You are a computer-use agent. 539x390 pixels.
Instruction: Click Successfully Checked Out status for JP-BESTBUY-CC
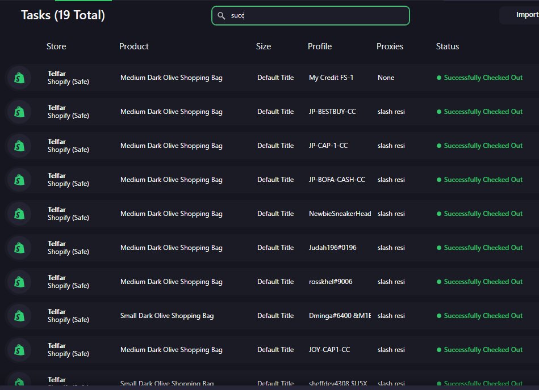[x=479, y=112]
